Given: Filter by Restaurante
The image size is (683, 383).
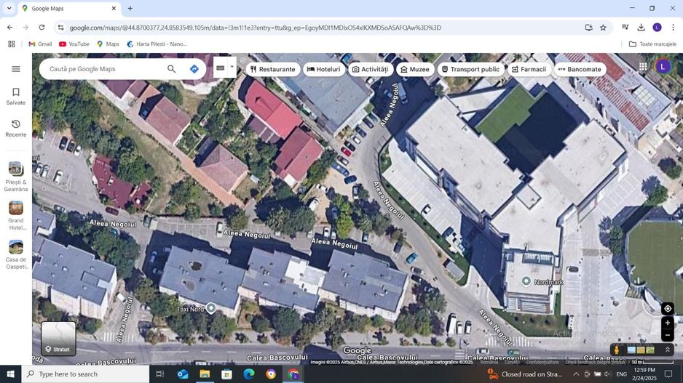Looking at the screenshot, I should [273, 69].
